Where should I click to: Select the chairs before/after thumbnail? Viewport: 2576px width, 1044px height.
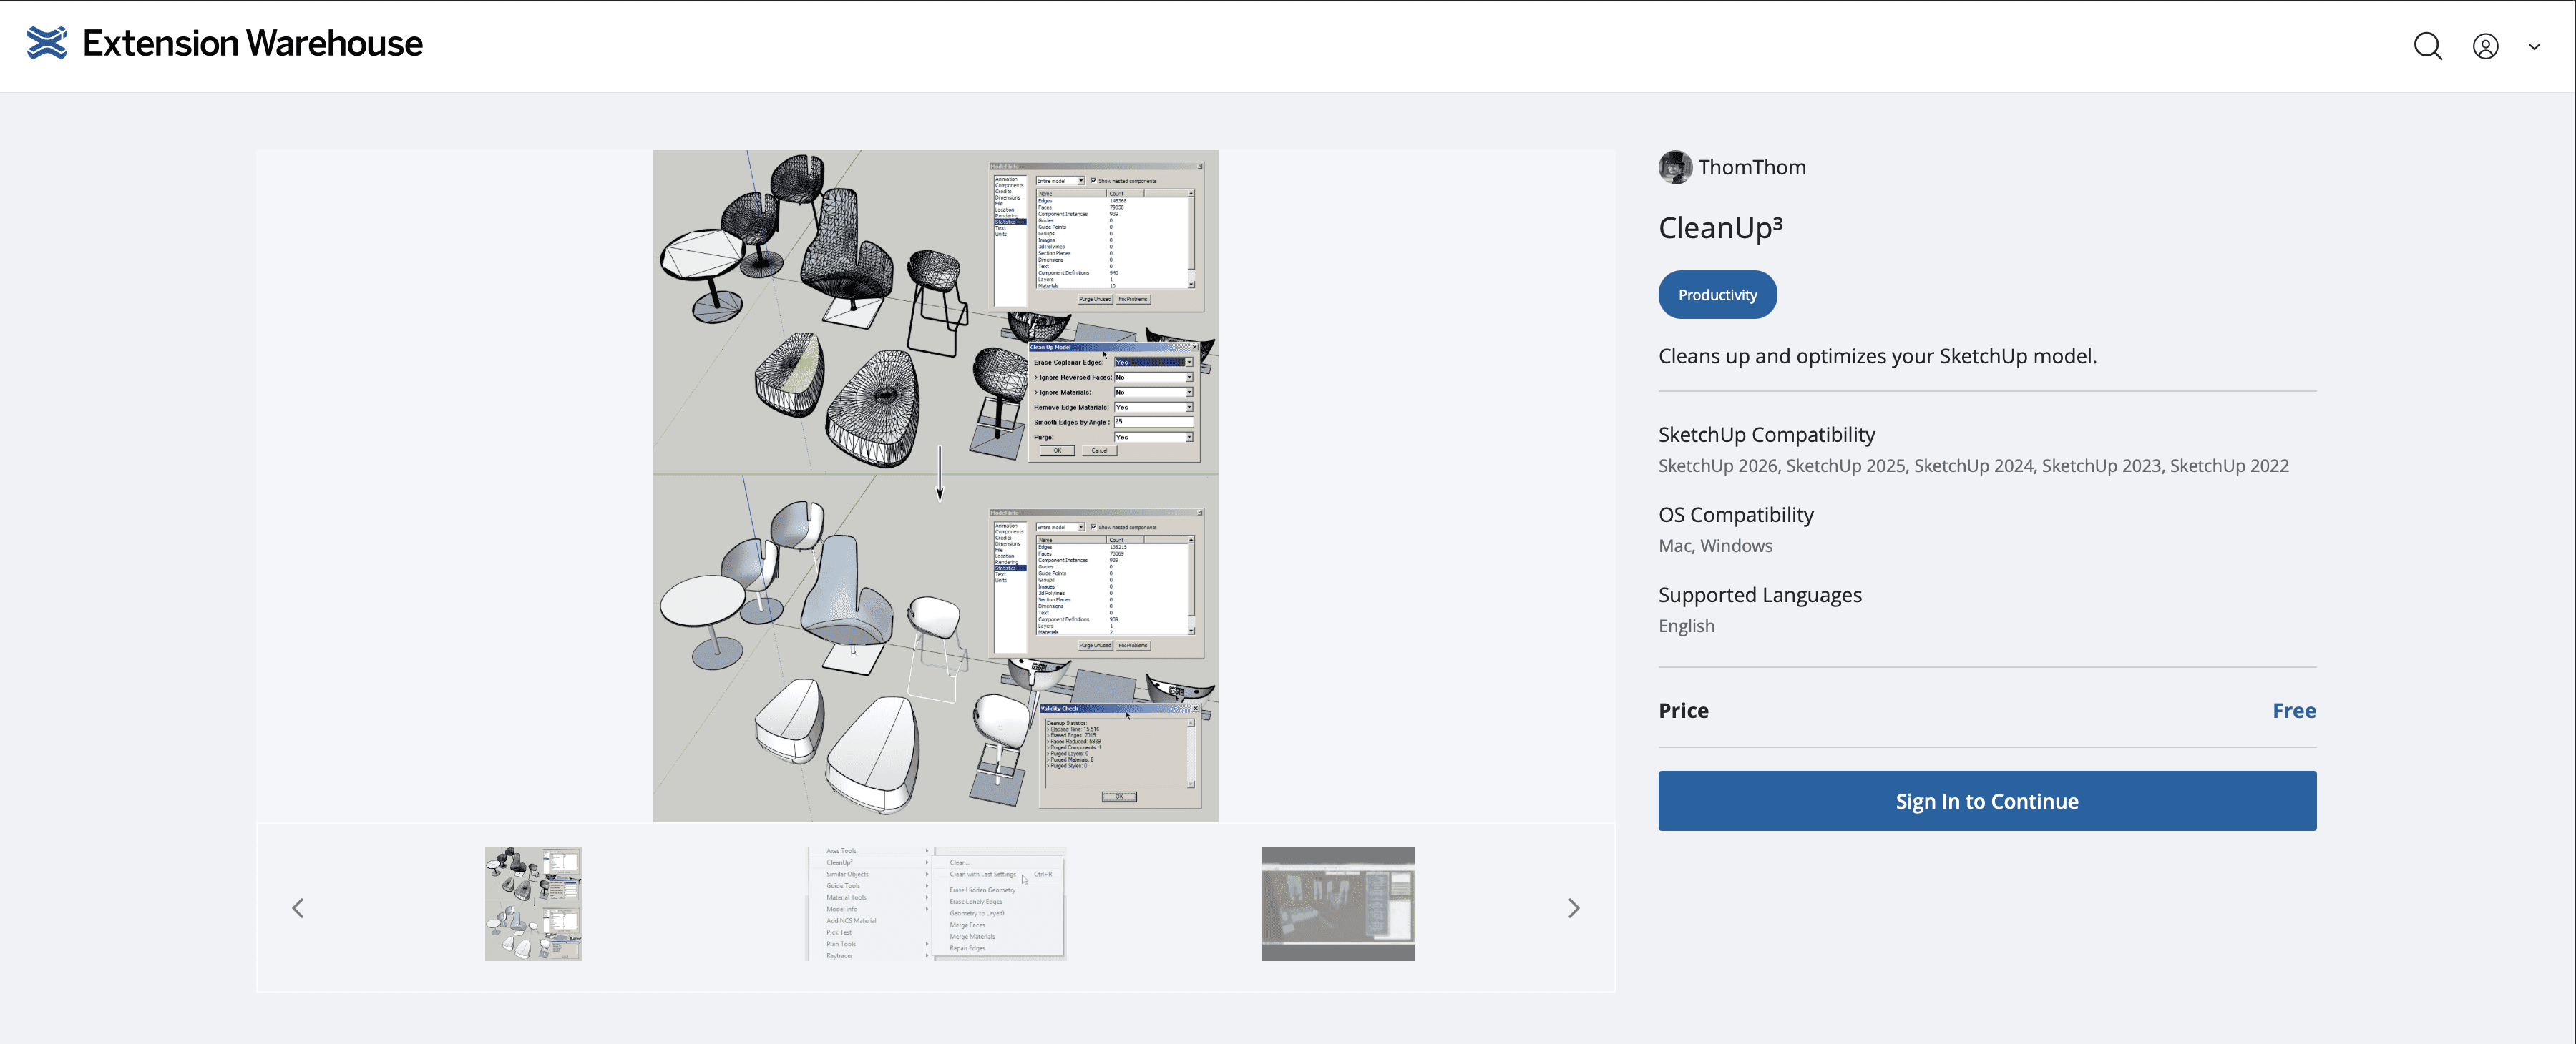click(533, 903)
